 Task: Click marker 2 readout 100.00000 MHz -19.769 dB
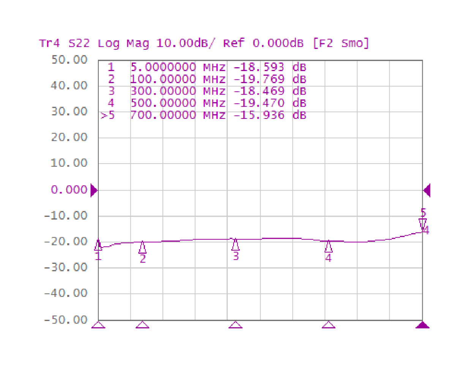click(207, 79)
